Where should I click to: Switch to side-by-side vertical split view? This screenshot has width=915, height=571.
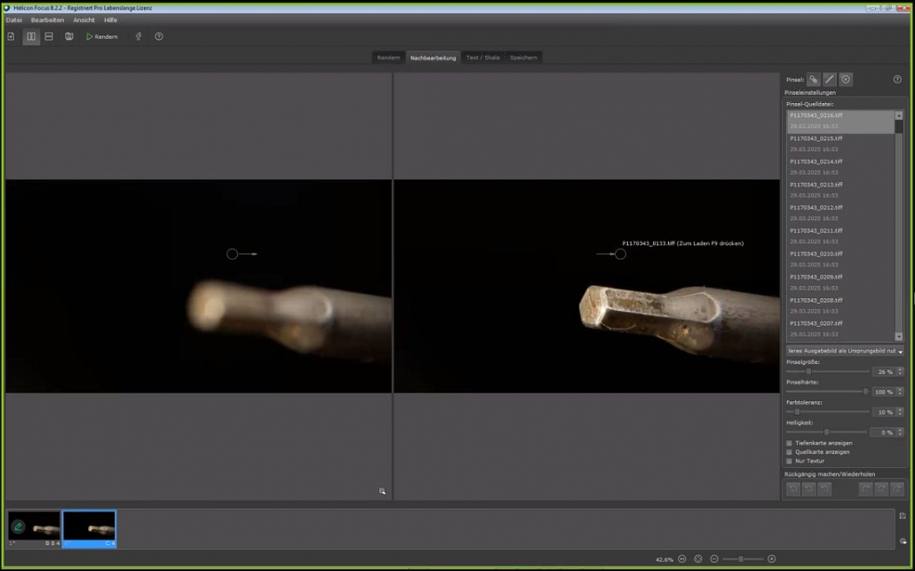click(x=31, y=36)
